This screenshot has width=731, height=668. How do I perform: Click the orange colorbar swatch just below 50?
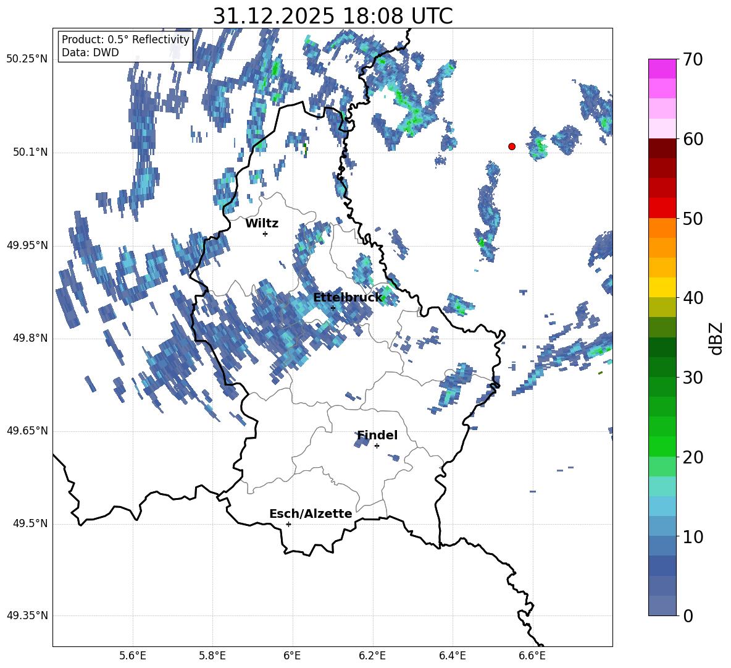point(662,228)
